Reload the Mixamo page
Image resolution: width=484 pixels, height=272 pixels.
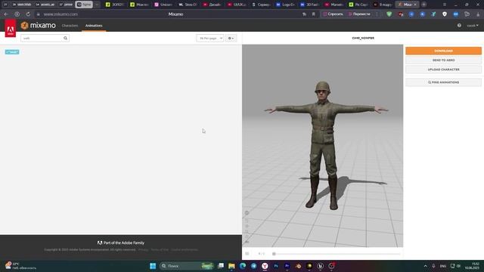(x=28, y=14)
